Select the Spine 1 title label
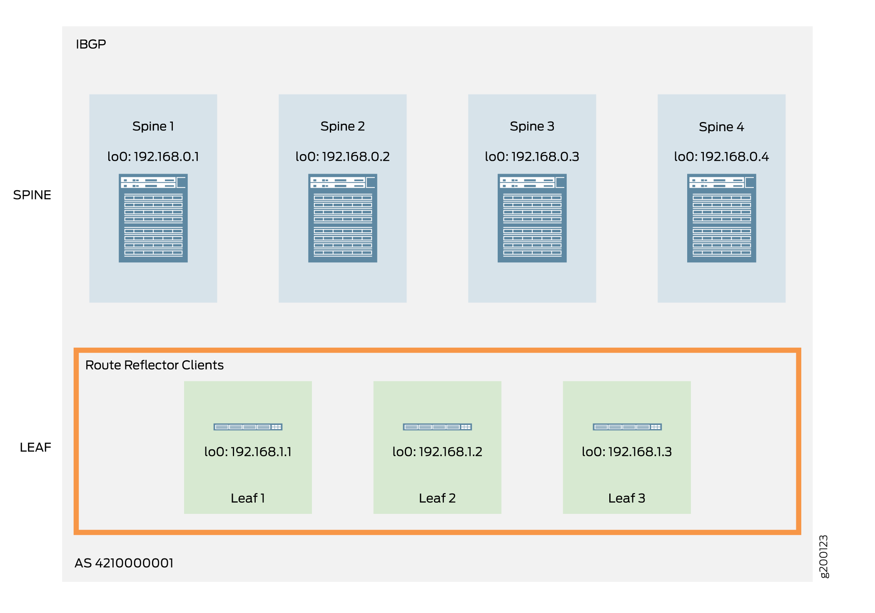The width and height of the screenshot is (875, 613). (x=153, y=126)
